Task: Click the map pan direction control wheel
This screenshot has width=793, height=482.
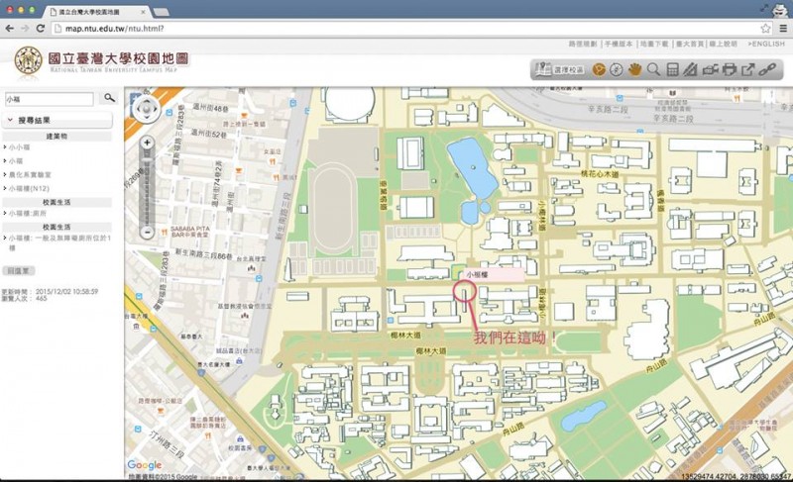Action: click(x=146, y=109)
